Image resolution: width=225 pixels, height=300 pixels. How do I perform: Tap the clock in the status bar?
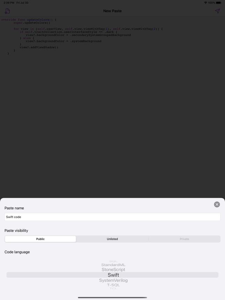[9, 3]
